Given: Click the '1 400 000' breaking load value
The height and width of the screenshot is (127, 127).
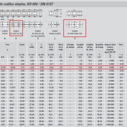Looking at the screenshot, I should click(110, 125).
